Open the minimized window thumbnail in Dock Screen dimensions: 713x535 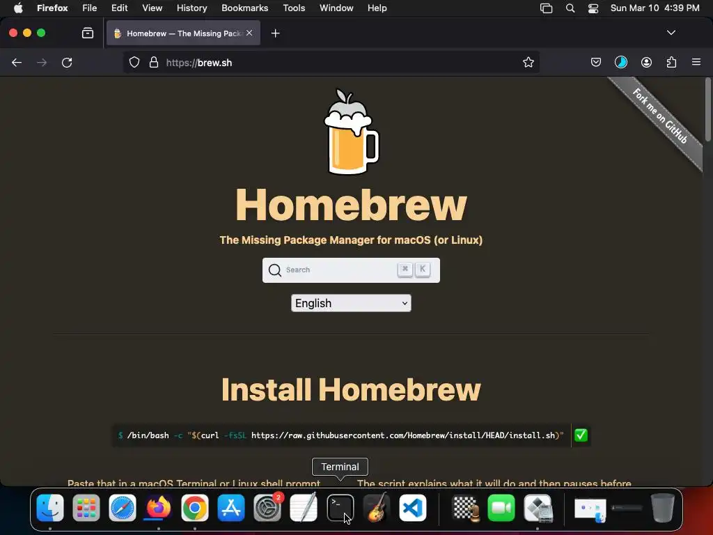(x=590, y=509)
